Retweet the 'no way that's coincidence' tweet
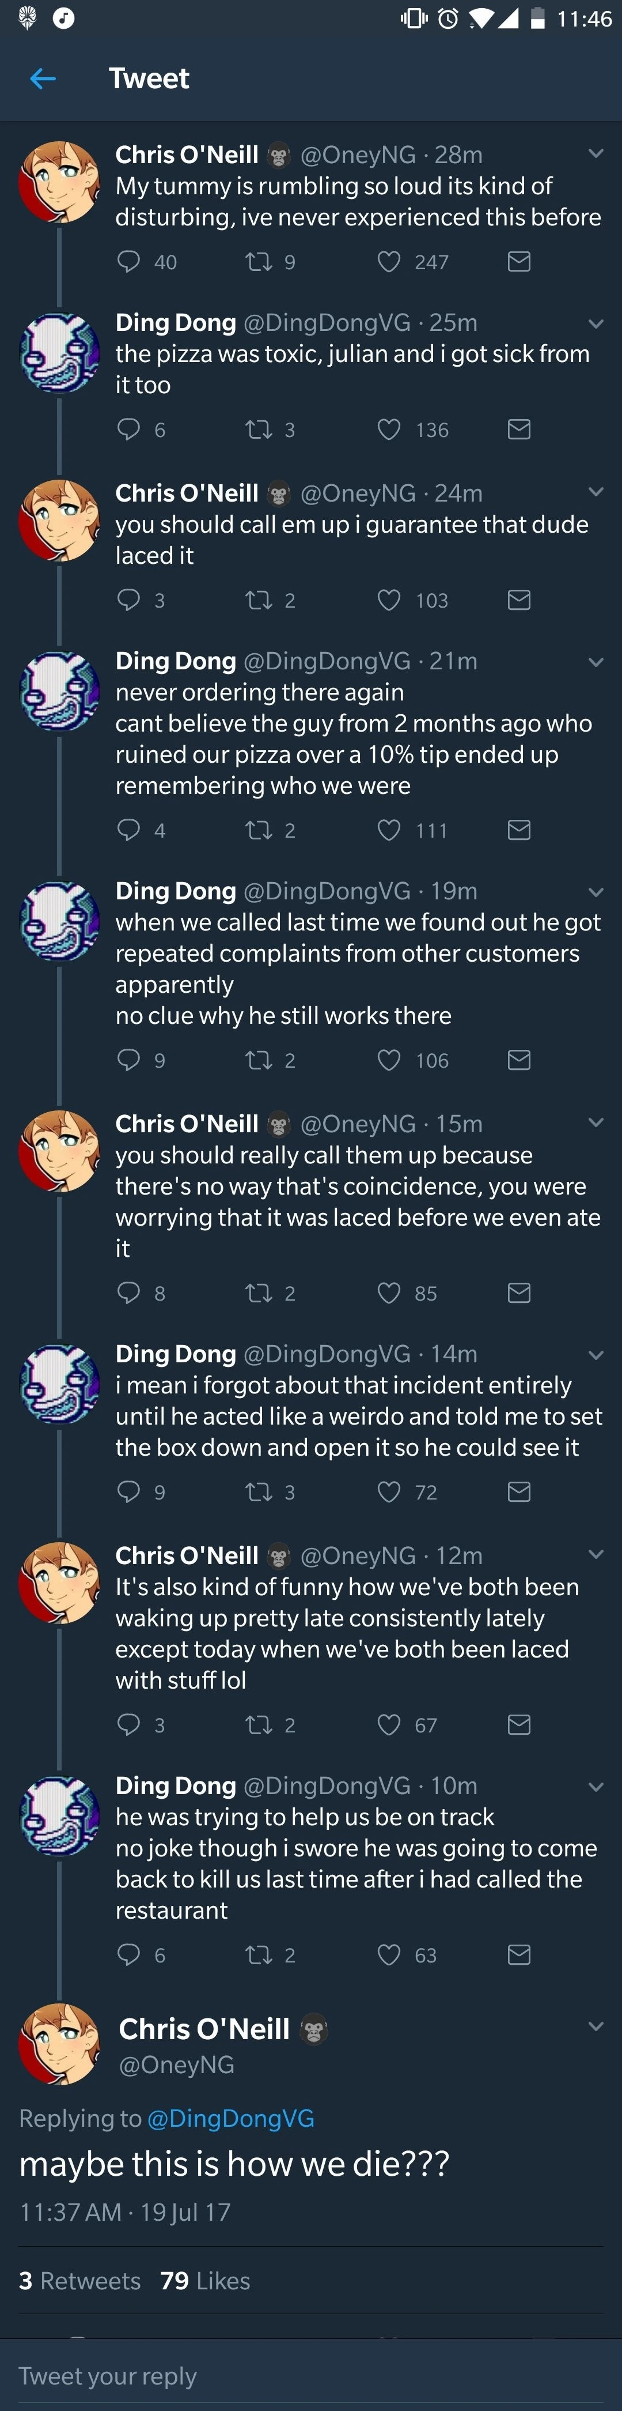 (258, 1294)
